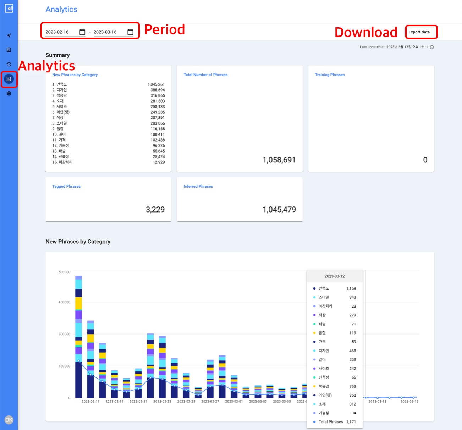Click the Analytics page title

[x=61, y=10]
